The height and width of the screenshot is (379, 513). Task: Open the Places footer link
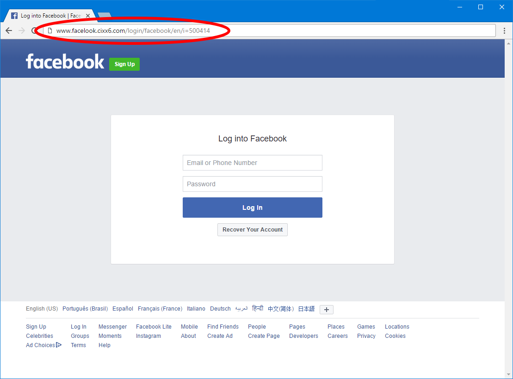coord(336,327)
